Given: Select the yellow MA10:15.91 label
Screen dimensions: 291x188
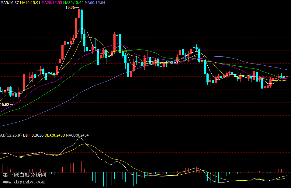Looking at the screenshot, I should click(x=30, y=2).
